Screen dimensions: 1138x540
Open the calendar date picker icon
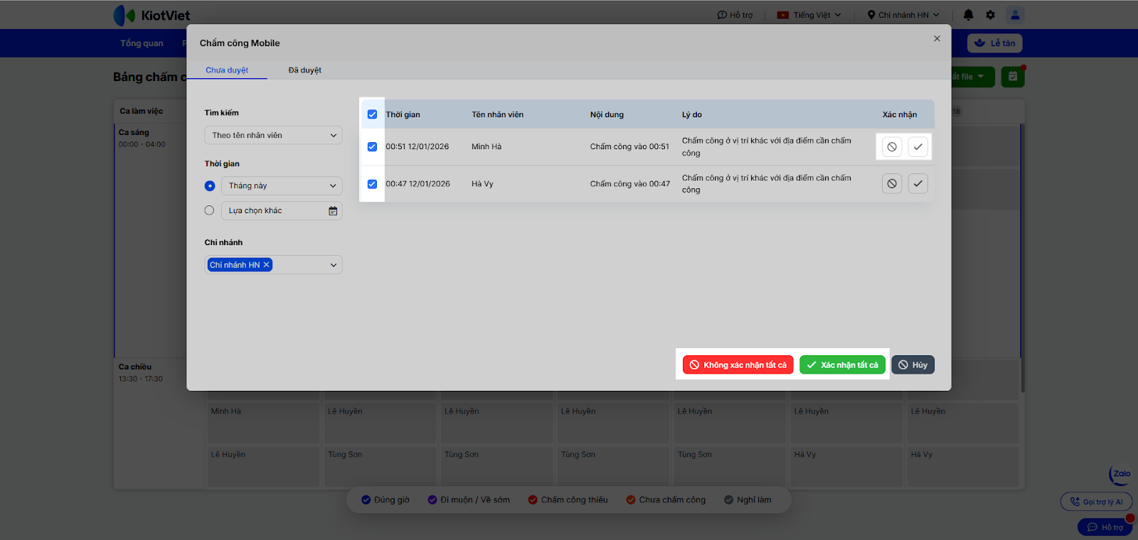[x=333, y=211]
